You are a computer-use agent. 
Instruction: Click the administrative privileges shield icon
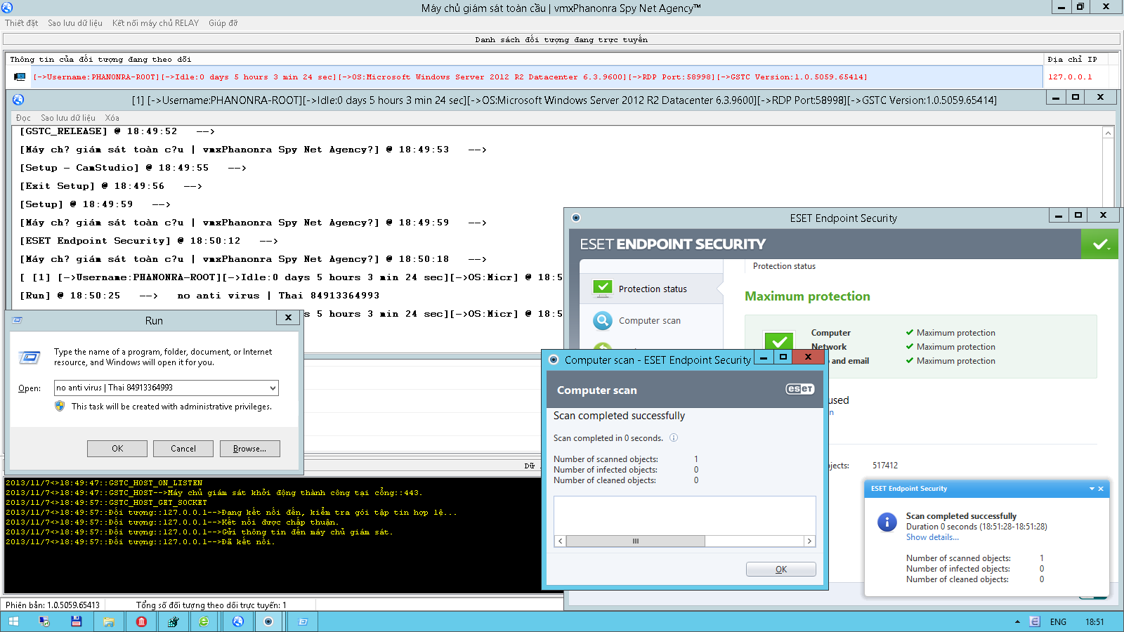coord(60,406)
